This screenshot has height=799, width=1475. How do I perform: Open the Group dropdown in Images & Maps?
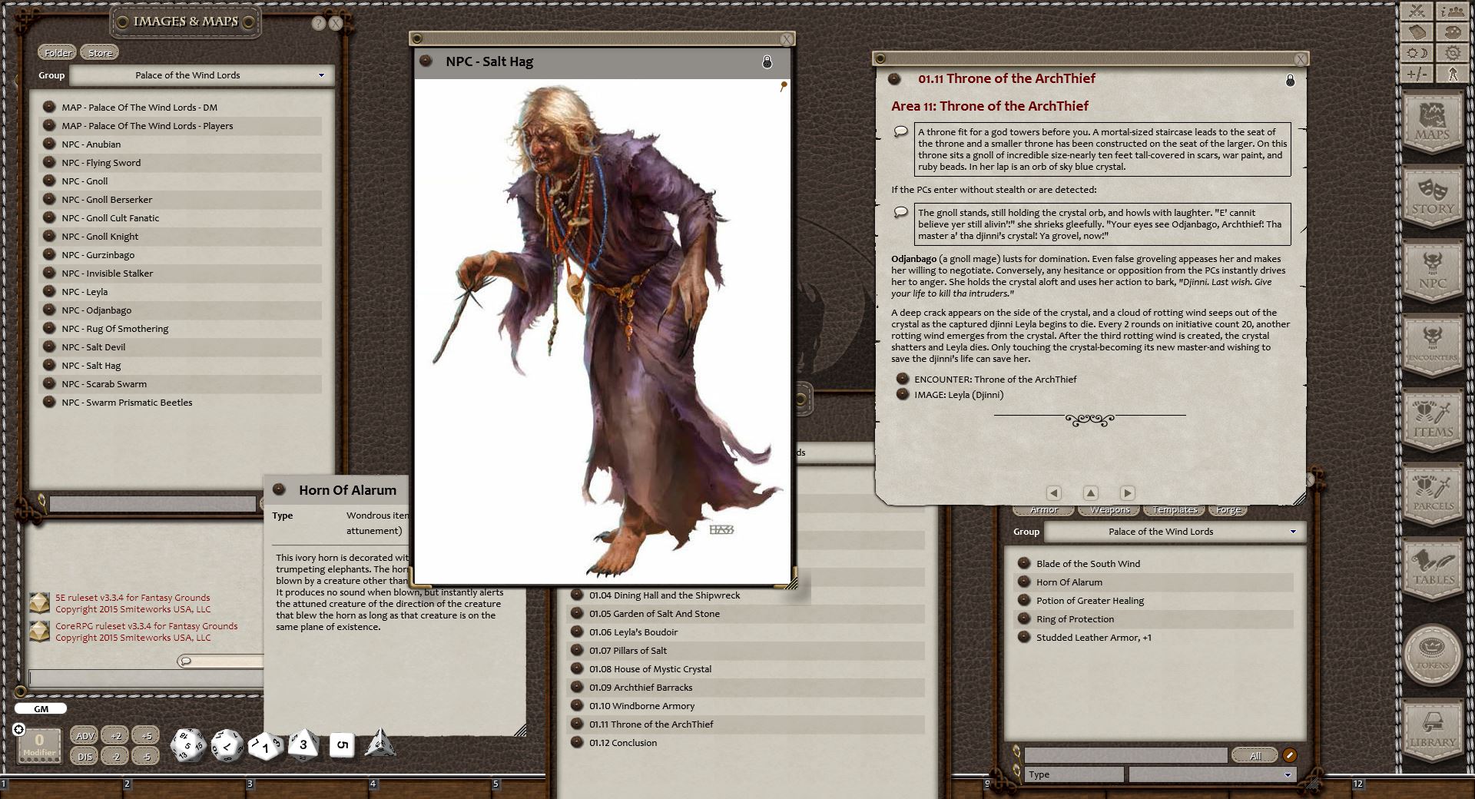click(x=323, y=75)
